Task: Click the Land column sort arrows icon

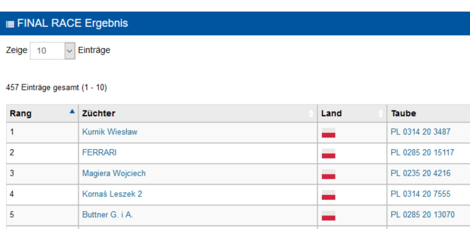Action: 381,113
